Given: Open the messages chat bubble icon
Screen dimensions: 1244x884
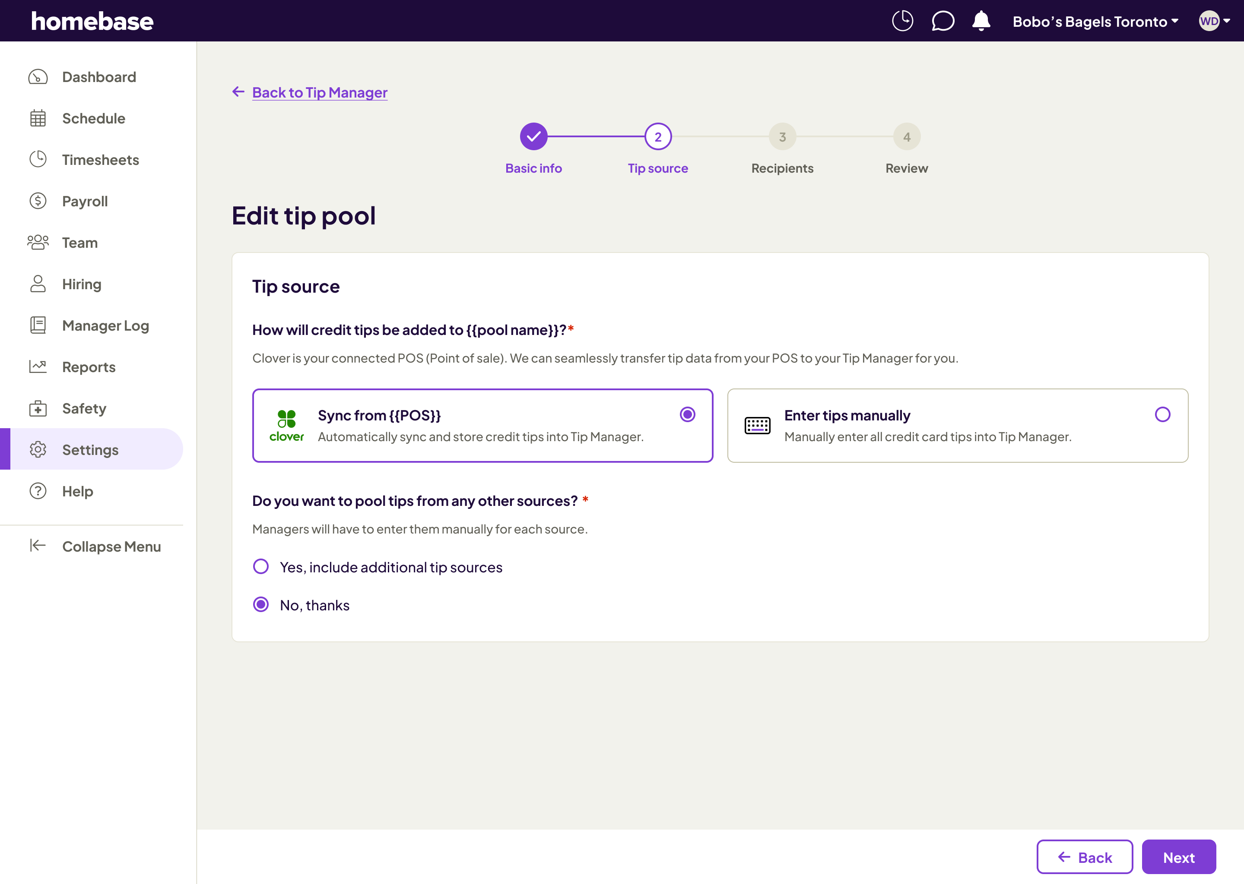Looking at the screenshot, I should pyautogui.click(x=942, y=21).
